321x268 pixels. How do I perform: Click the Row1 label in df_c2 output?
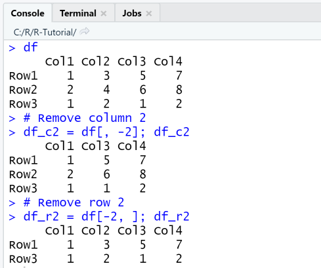click(x=23, y=160)
